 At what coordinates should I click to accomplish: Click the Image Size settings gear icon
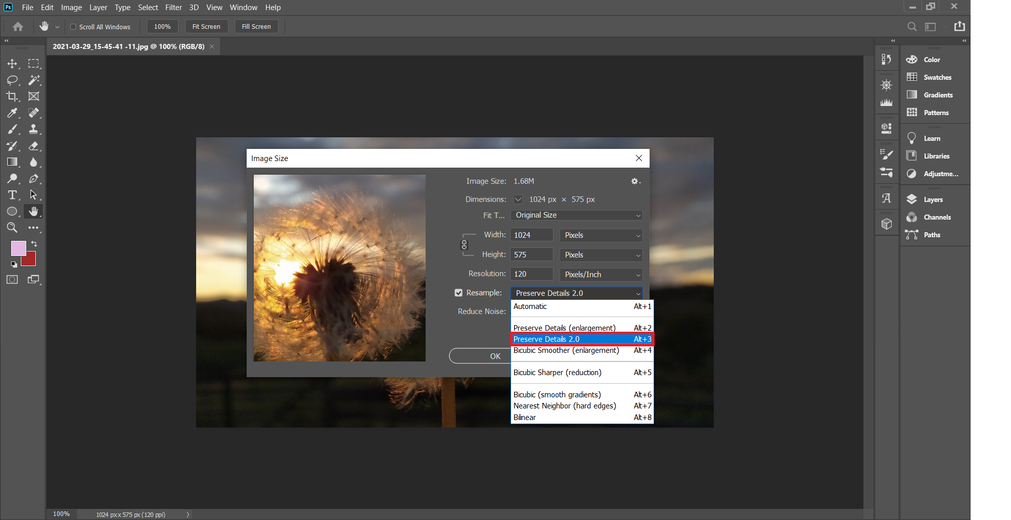tap(635, 181)
